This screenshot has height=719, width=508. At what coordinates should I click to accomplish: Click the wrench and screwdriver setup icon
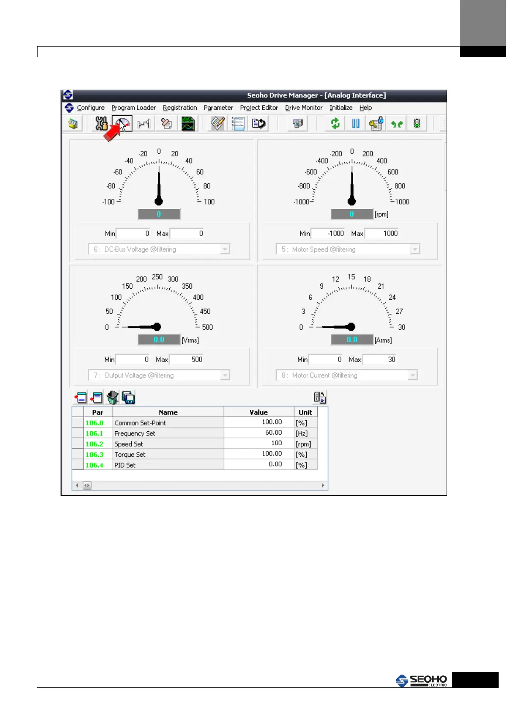pyautogui.click(x=101, y=124)
